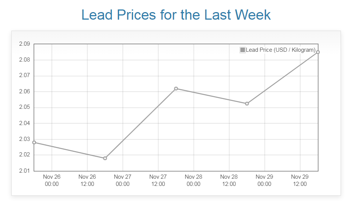The image size is (350, 201).
Task: Select the data point near 2.052
Action: (247, 104)
